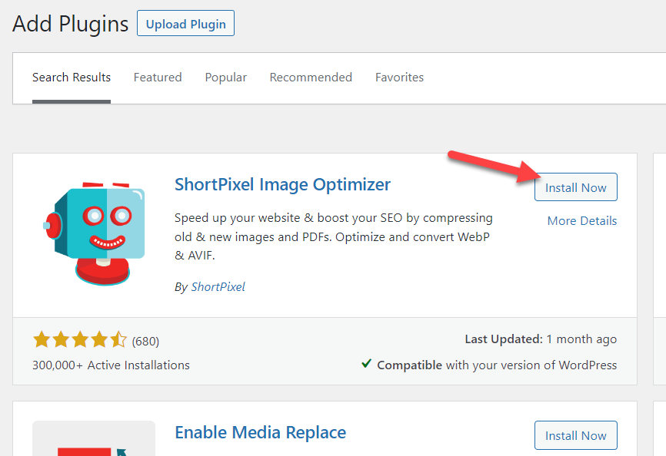The image size is (666, 456).
Task: Click the Last Updated: 1 month ago text
Action: tap(541, 339)
